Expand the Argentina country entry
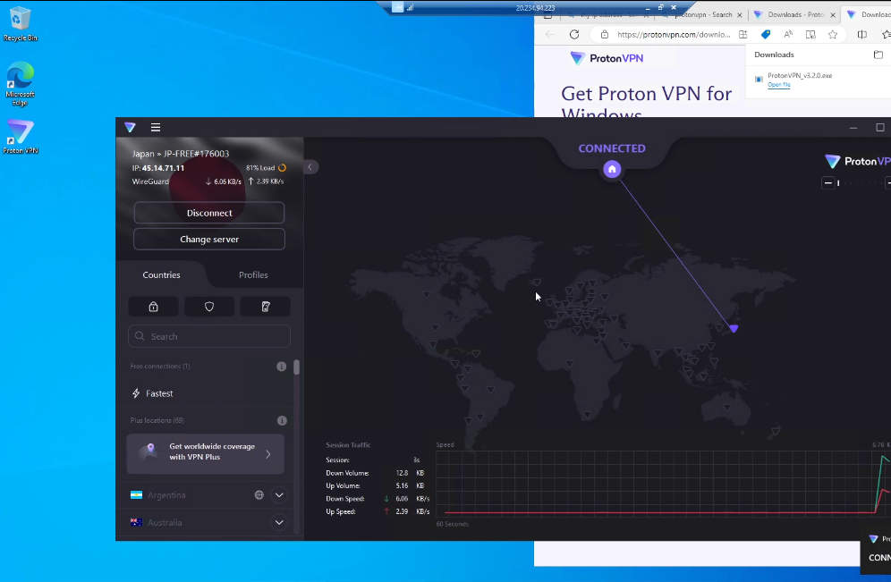 278,494
